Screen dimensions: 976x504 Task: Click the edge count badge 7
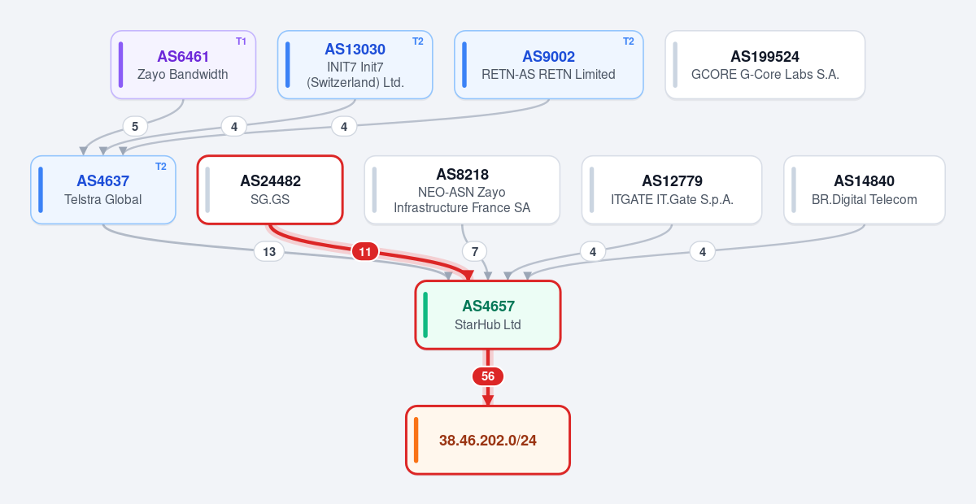(475, 252)
